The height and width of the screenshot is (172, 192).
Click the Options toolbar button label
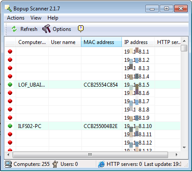tap(62, 29)
